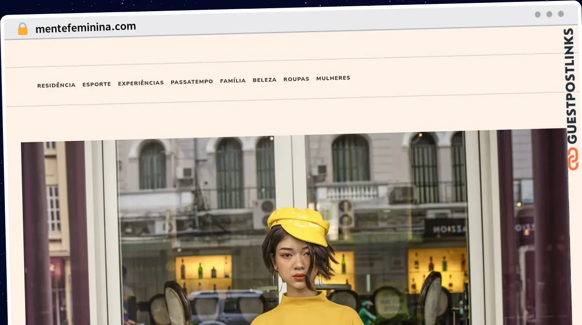Open the Esporte menu item

click(97, 84)
